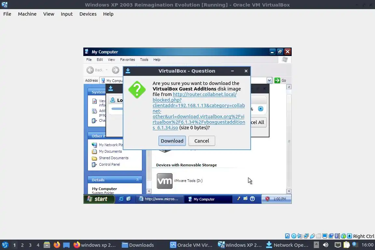Click the recording indicator icon
The image size is (375, 250).
331,236
